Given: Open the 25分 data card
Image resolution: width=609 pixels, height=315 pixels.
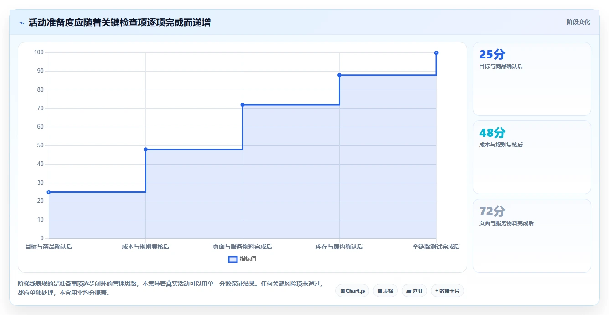Looking at the screenshot, I should 532,79.
